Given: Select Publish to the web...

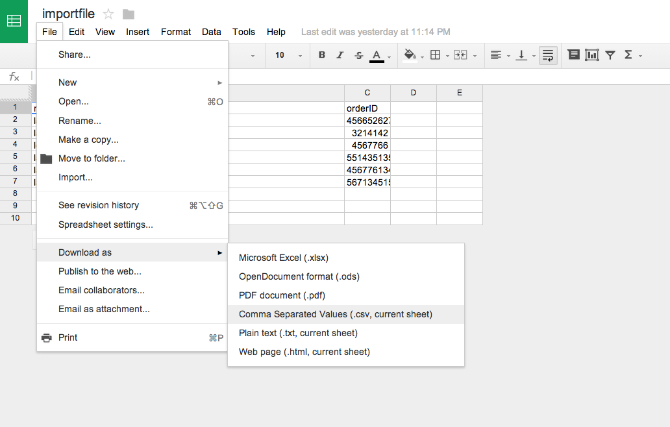Looking at the screenshot, I should point(132,271).
